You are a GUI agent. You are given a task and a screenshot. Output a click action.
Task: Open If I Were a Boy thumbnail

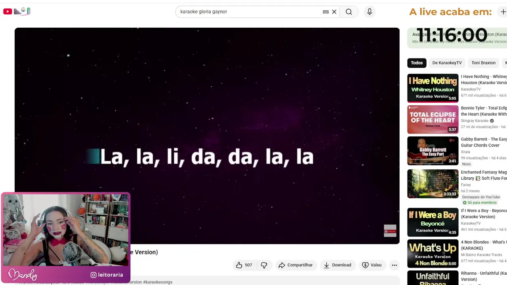point(433,222)
